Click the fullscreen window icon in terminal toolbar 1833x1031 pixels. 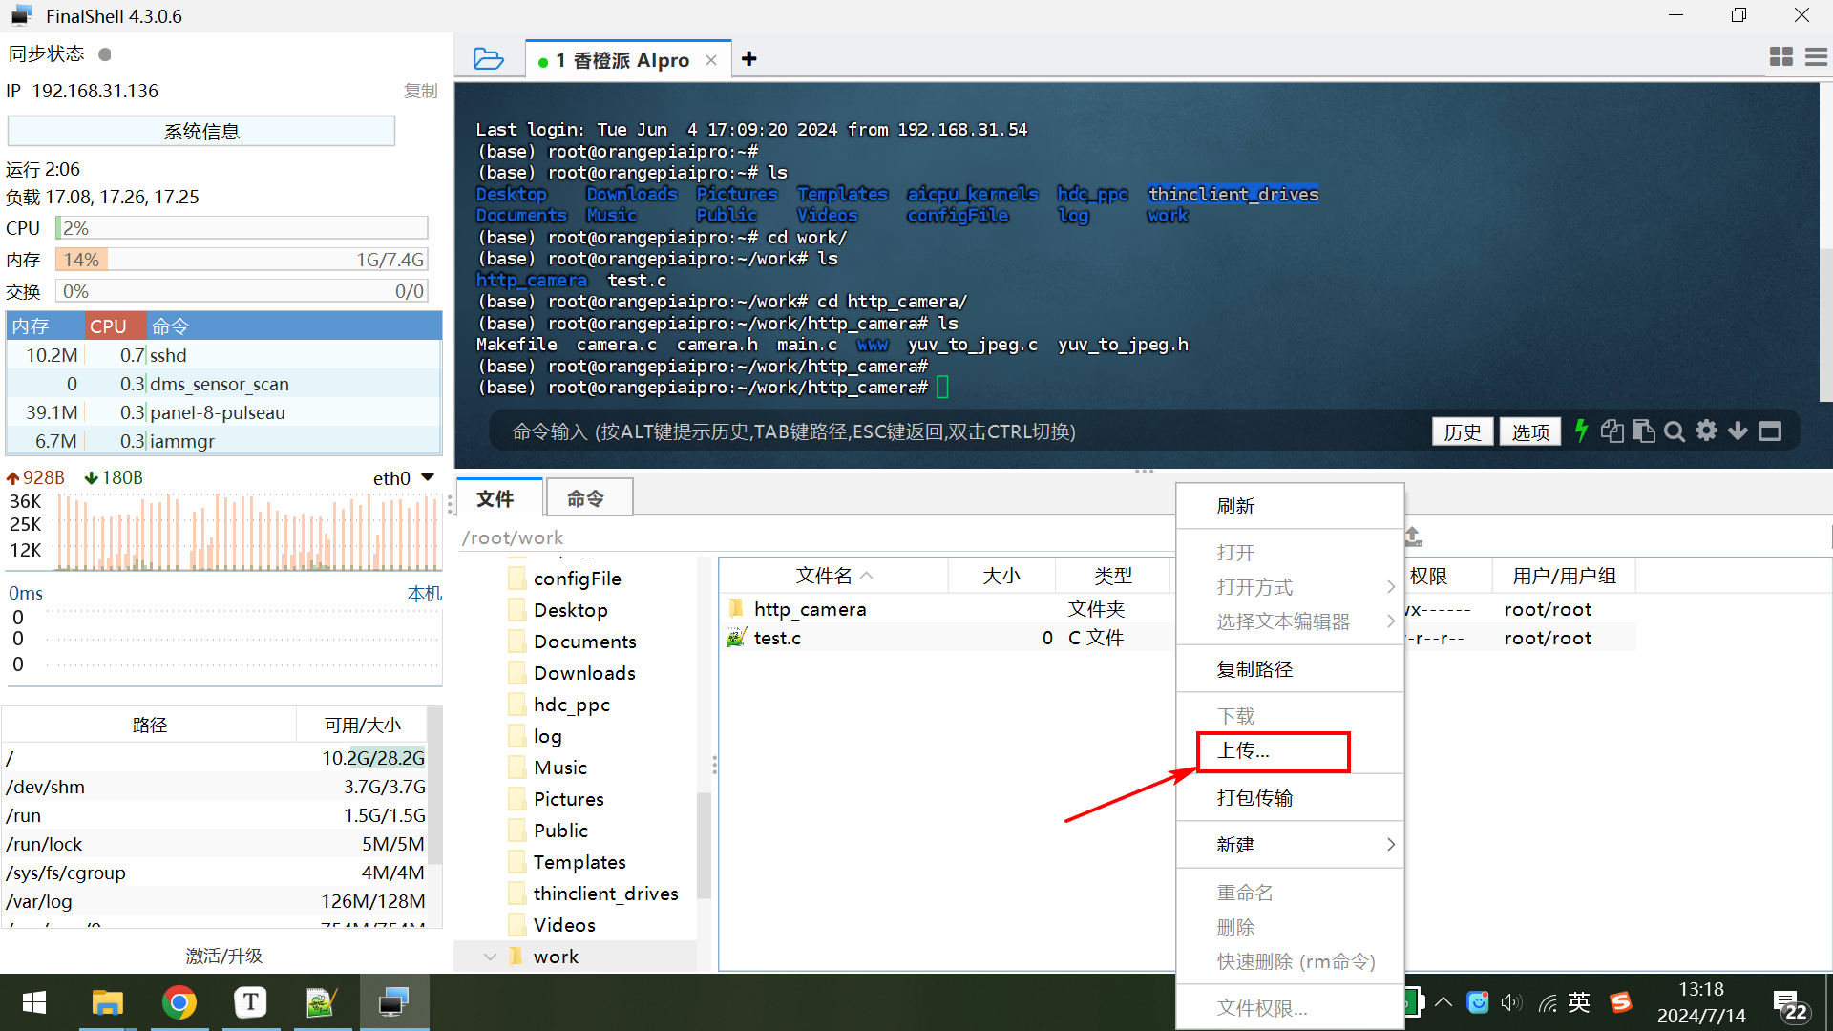click(1770, 431)
